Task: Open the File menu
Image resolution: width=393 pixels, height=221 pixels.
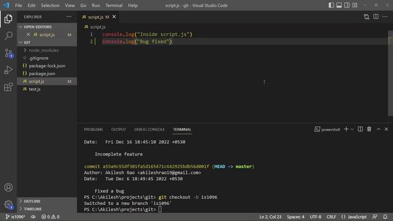Action: click(18, 6)
